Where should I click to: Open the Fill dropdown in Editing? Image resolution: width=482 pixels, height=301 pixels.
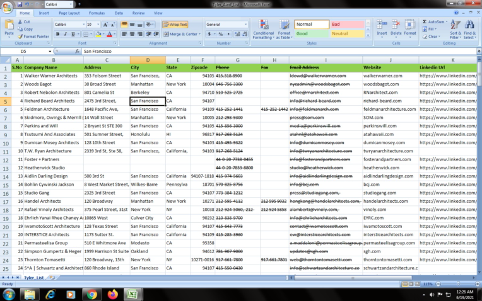pyautogui.click(x=430, y=29)
